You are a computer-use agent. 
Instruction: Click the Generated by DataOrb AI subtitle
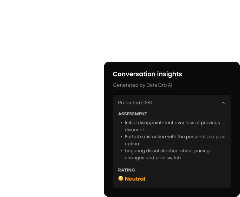click(x=142, y=85)
